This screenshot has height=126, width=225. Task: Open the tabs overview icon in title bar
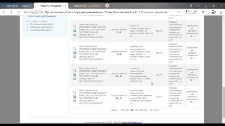(x=191, y=6)
